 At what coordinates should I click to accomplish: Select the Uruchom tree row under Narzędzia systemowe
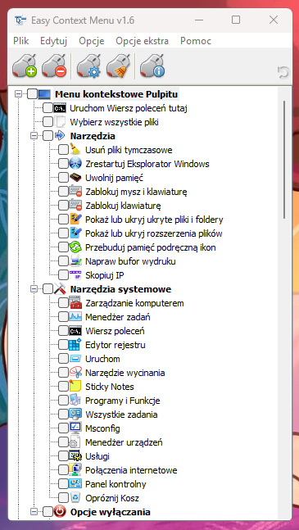point(102,359)
